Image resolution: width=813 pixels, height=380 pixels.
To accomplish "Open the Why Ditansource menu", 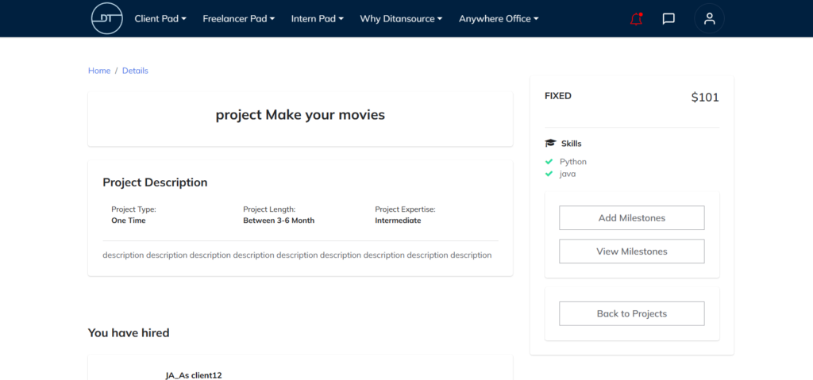I will click(401, 19).
